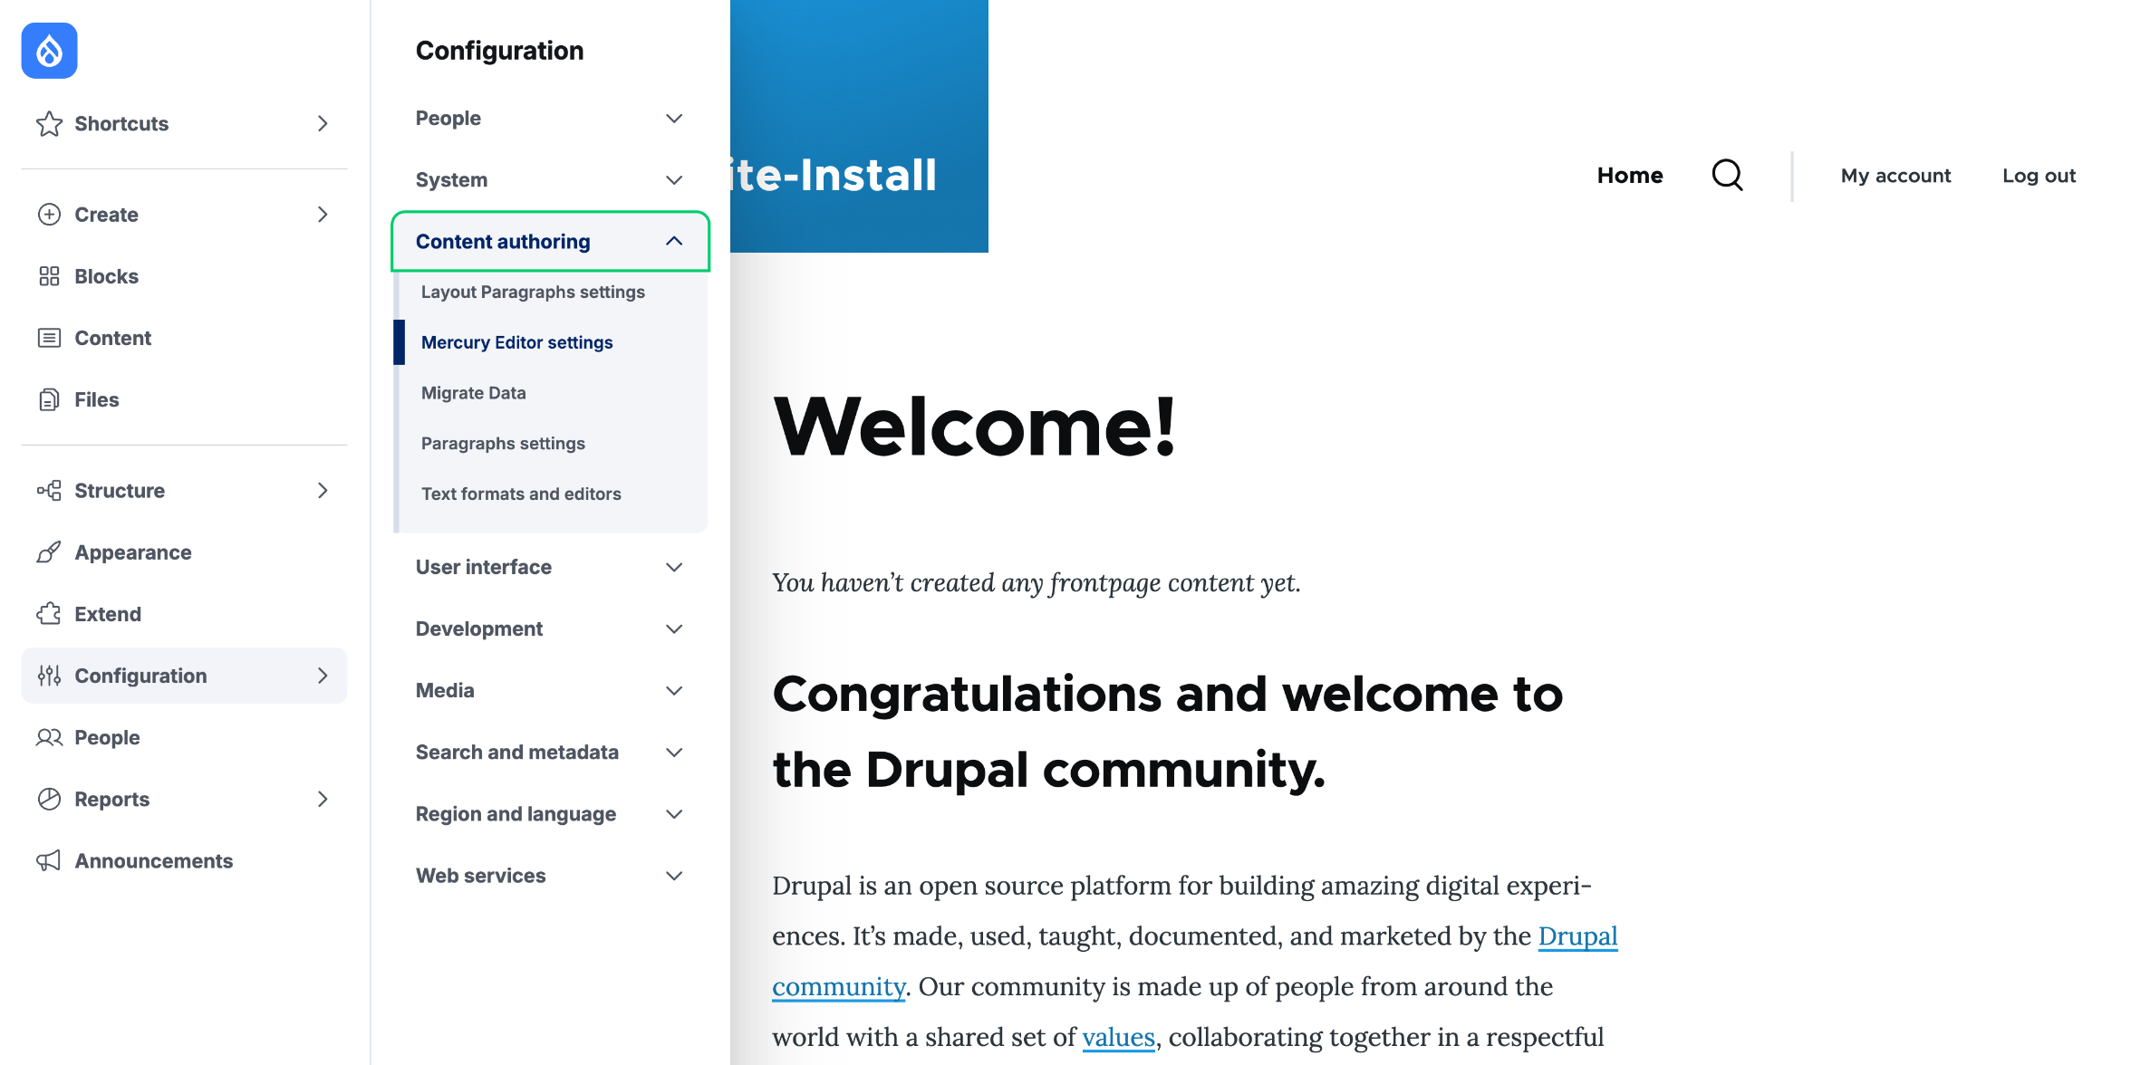Open Paragraphs settings item

coord(503,444)
